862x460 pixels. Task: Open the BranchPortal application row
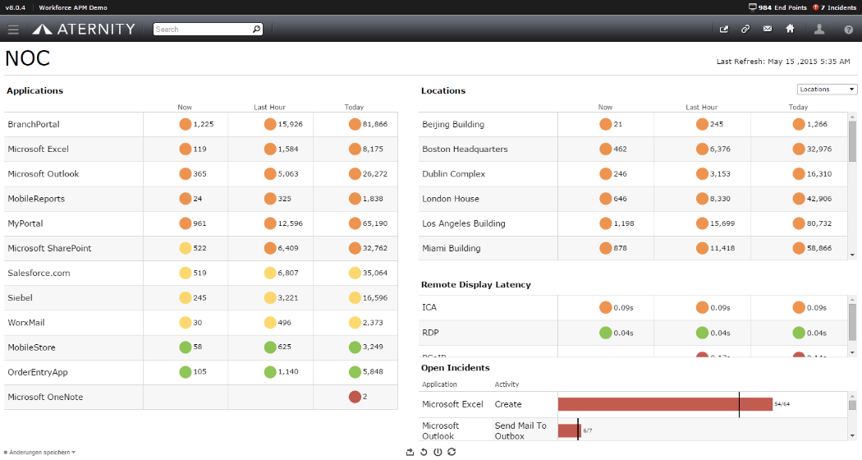pyautogui.click(x=200, y=124)
